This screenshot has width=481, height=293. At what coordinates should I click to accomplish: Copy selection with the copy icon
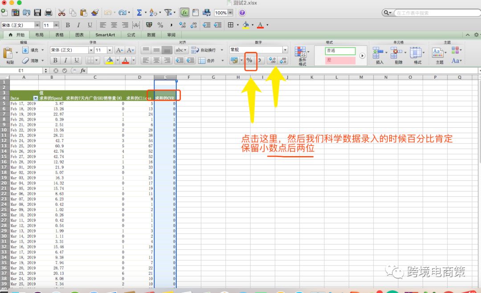pyautogui.click(x=73, y=12)
